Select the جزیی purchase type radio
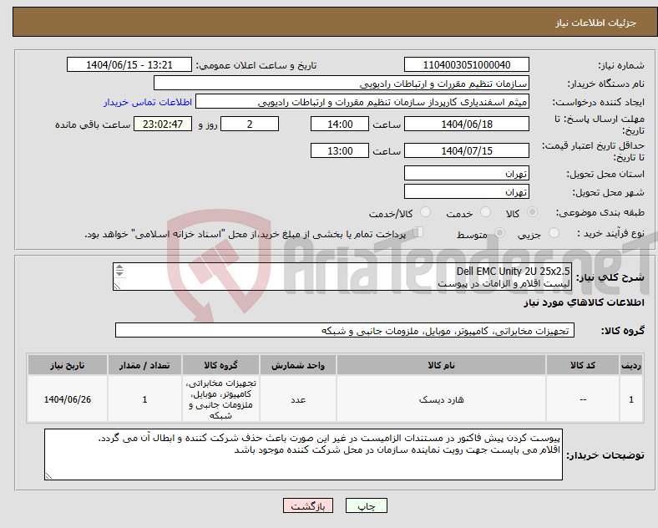This screenshot has width=658, height=528. [x=554, y=233]
